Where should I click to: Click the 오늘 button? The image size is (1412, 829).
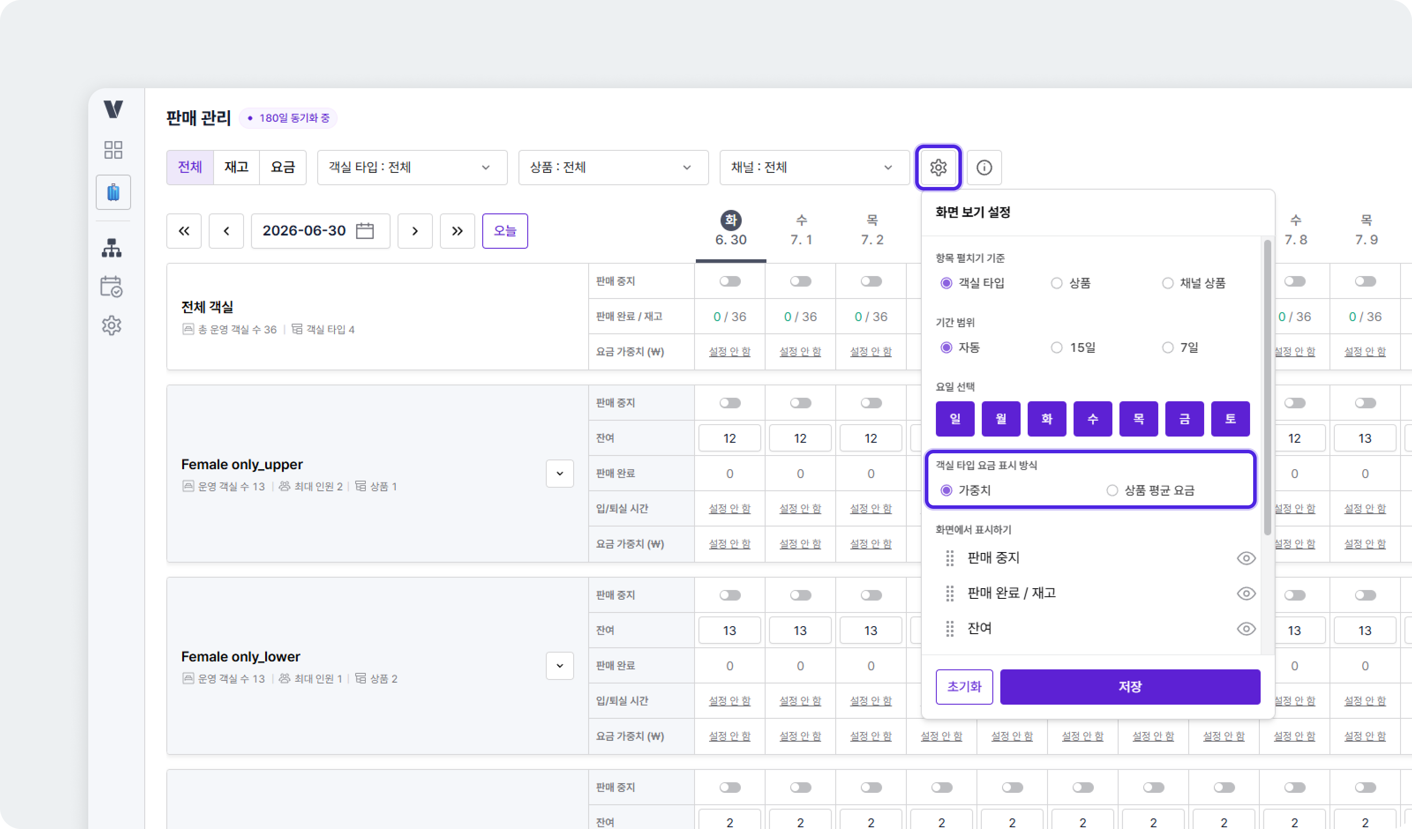coord(505,231)
